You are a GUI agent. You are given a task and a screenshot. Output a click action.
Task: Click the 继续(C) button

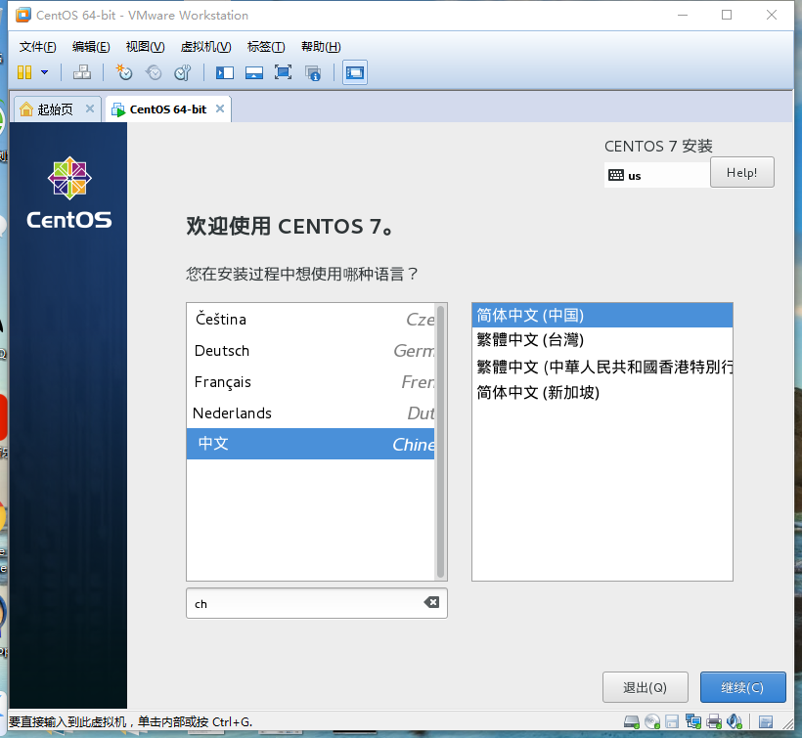pos(742,687)
